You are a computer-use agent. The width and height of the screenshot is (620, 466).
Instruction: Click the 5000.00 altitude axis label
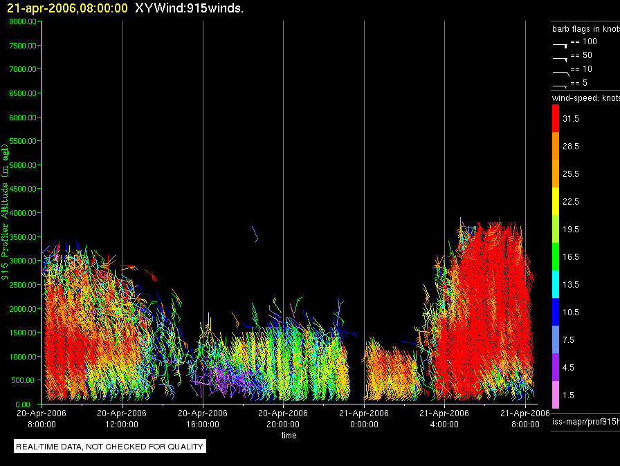(23, 165)
